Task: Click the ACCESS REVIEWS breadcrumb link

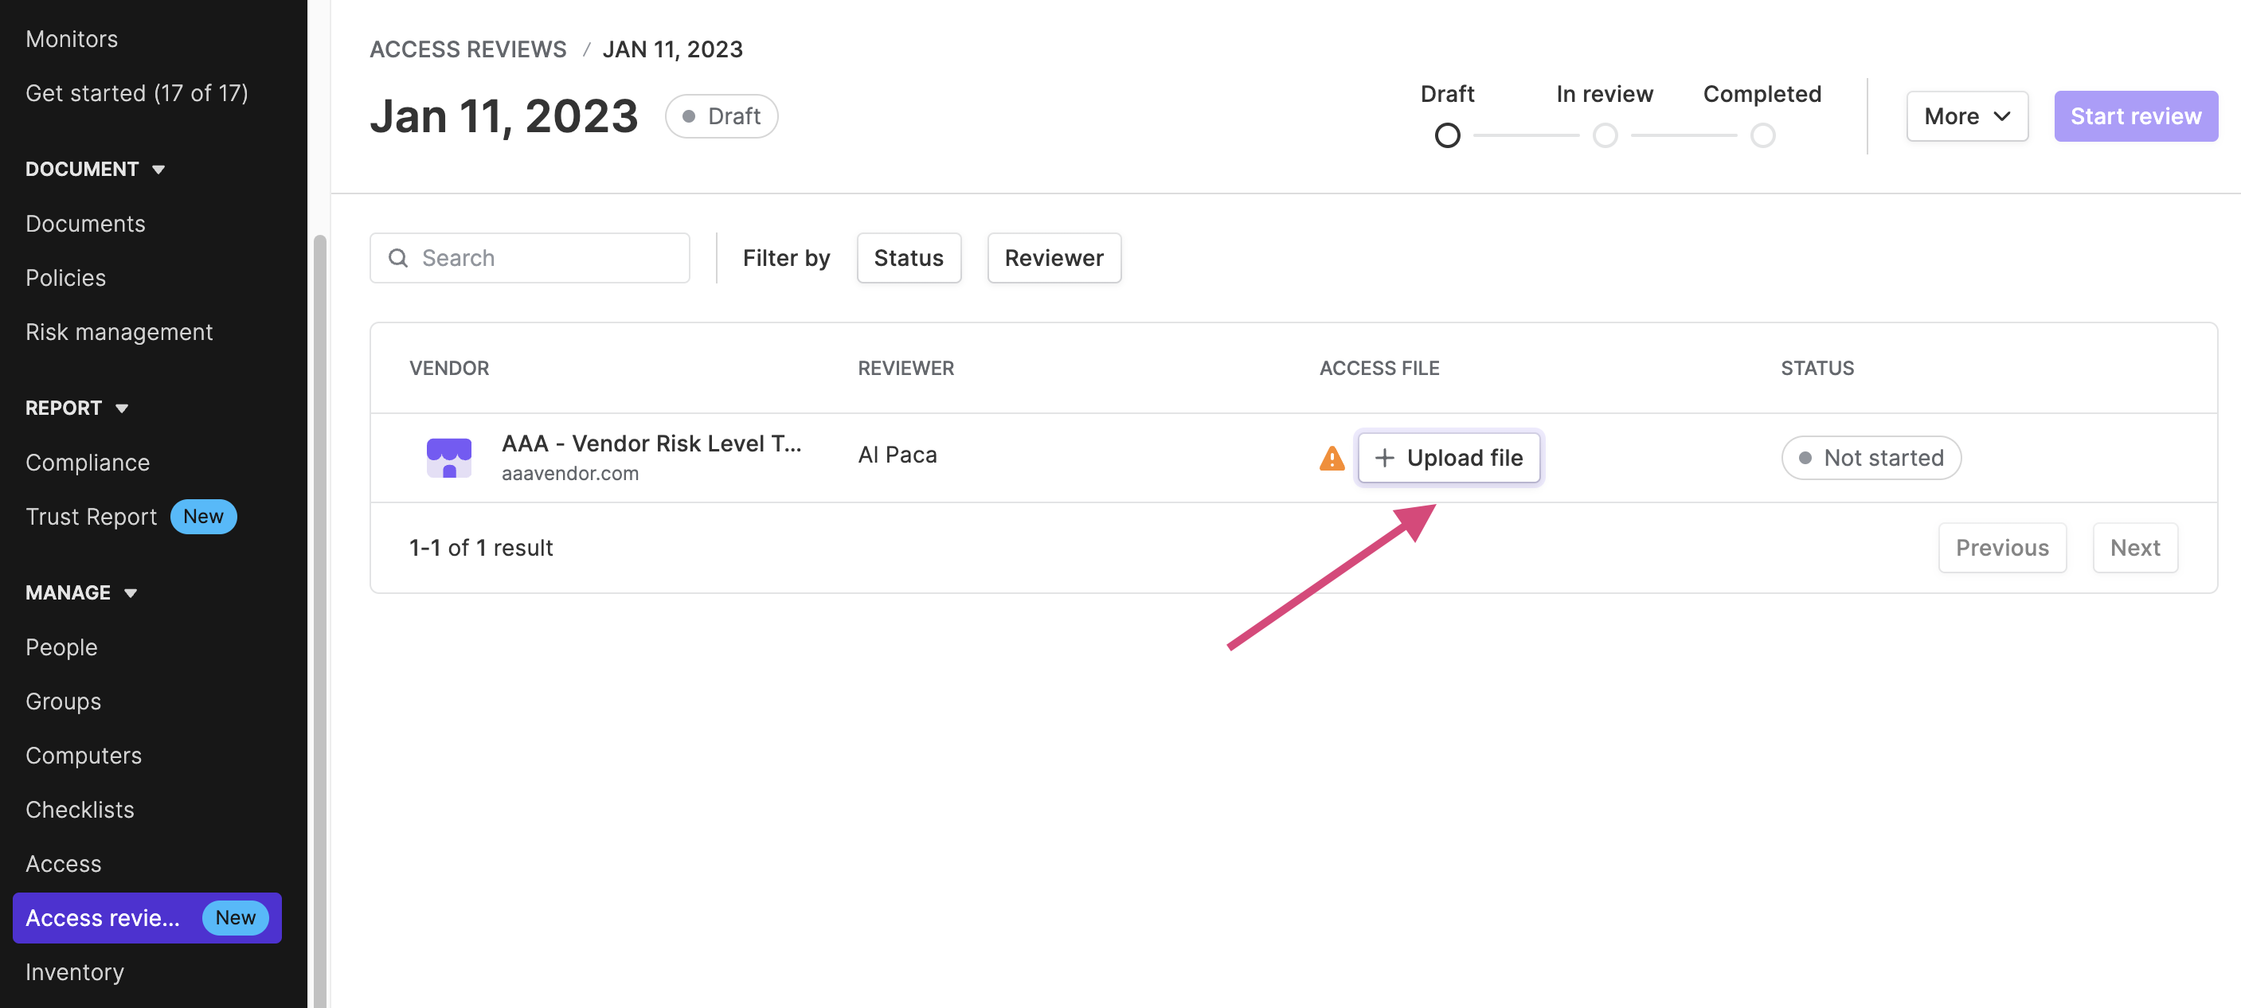Action: click(467, 49)
